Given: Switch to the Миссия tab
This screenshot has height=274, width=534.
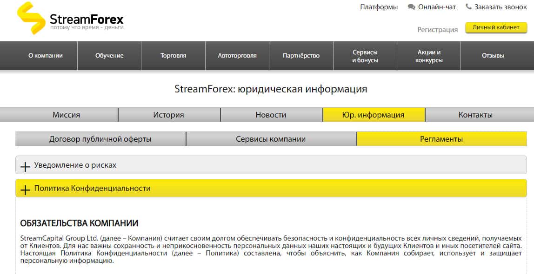Looking at the screenshot, I should [67, 115].
